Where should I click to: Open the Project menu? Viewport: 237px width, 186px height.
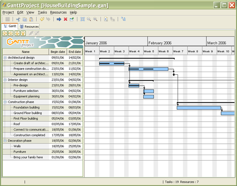pos(8,12)
